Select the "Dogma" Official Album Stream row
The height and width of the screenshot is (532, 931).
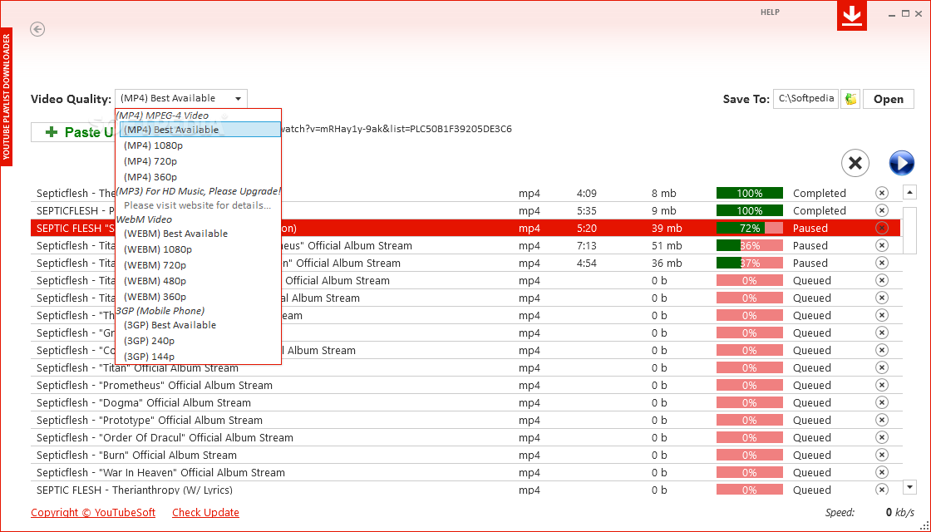click(466, 402)
